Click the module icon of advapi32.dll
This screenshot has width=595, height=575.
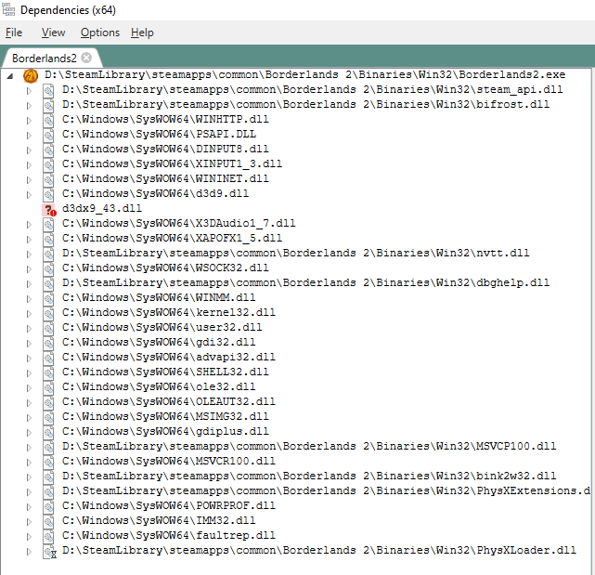(48, 359)
